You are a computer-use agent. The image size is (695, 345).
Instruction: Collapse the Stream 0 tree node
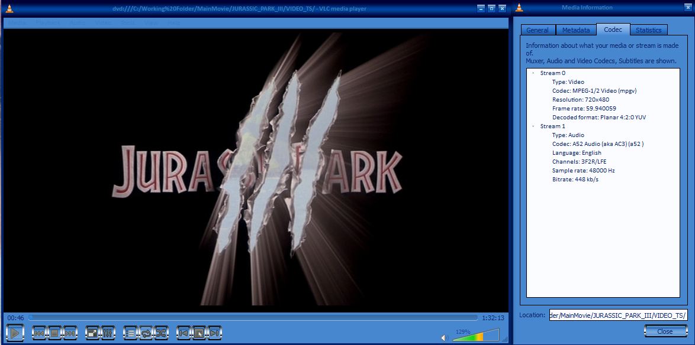(533, 73)
